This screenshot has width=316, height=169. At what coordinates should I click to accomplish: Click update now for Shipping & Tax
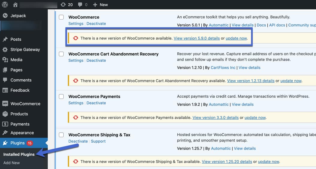[x=269, y=162]
